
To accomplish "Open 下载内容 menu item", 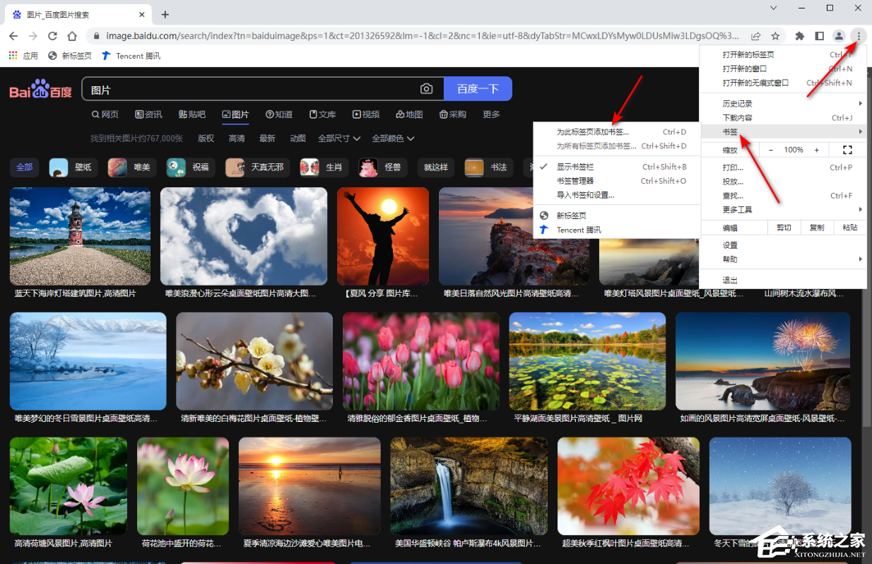I will coord(783,118).
